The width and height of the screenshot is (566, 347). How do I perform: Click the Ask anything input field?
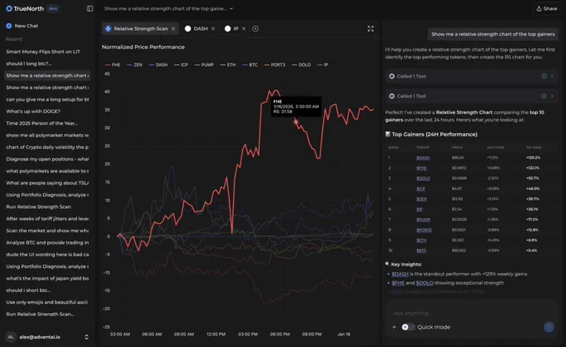tap(469, 313)
